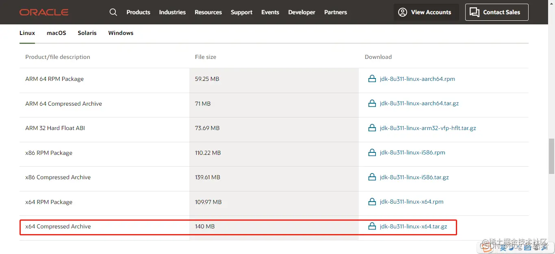Click the page's vertical scrollbar thumb
The width and height of the screenshot is (555, 254).
pyautogui.click(x=551, y=156)
